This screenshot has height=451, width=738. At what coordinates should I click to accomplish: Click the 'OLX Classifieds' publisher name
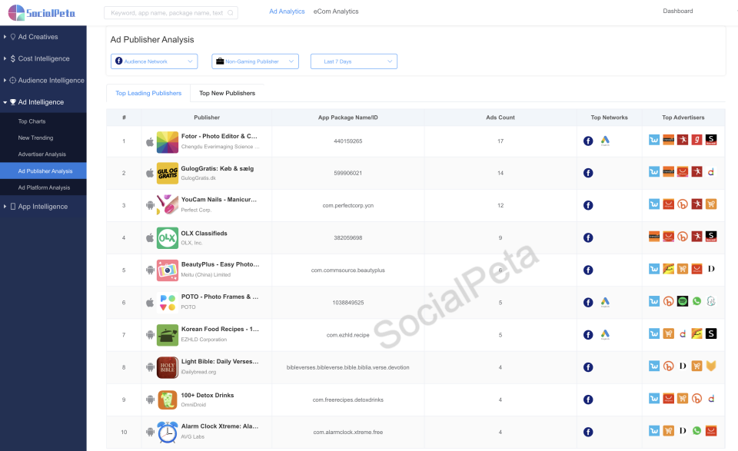point(204,234)
